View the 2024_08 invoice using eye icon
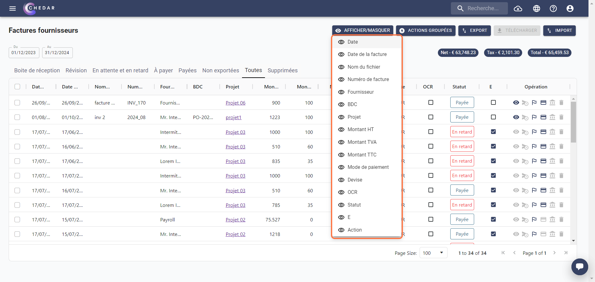595x282 pixels. pyautogui.click(x=516, y=117)
